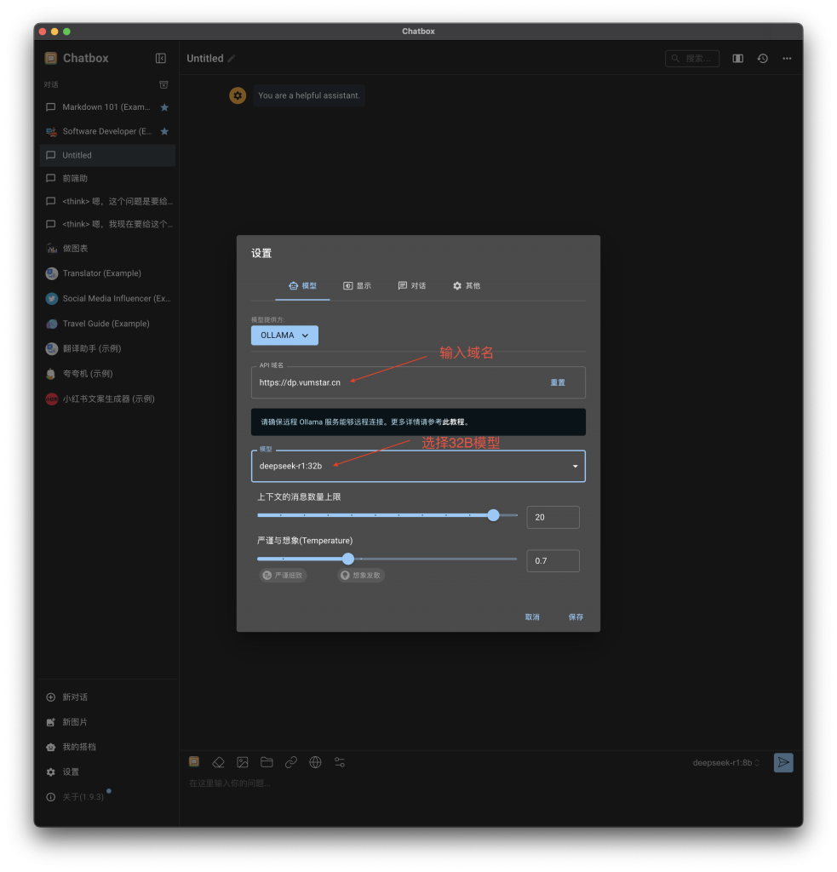Click the system prompt gear avatar icon
Viewport: 837px width, 872px height.
[x=238, y=95]
